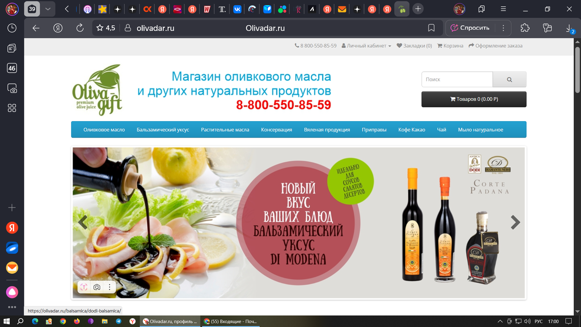
Task: Click the Товаров 0 (0.00 Р) cart button
Action: pyautogui.click(x=474, y=99)
